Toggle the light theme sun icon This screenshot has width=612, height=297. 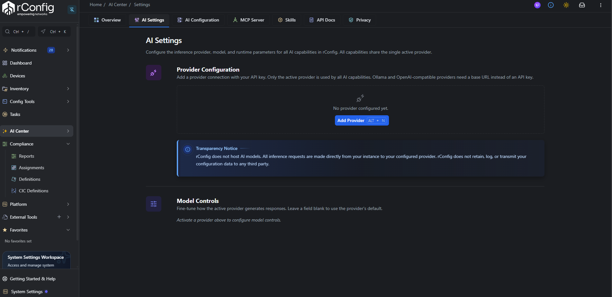click(x=566, y=5)
